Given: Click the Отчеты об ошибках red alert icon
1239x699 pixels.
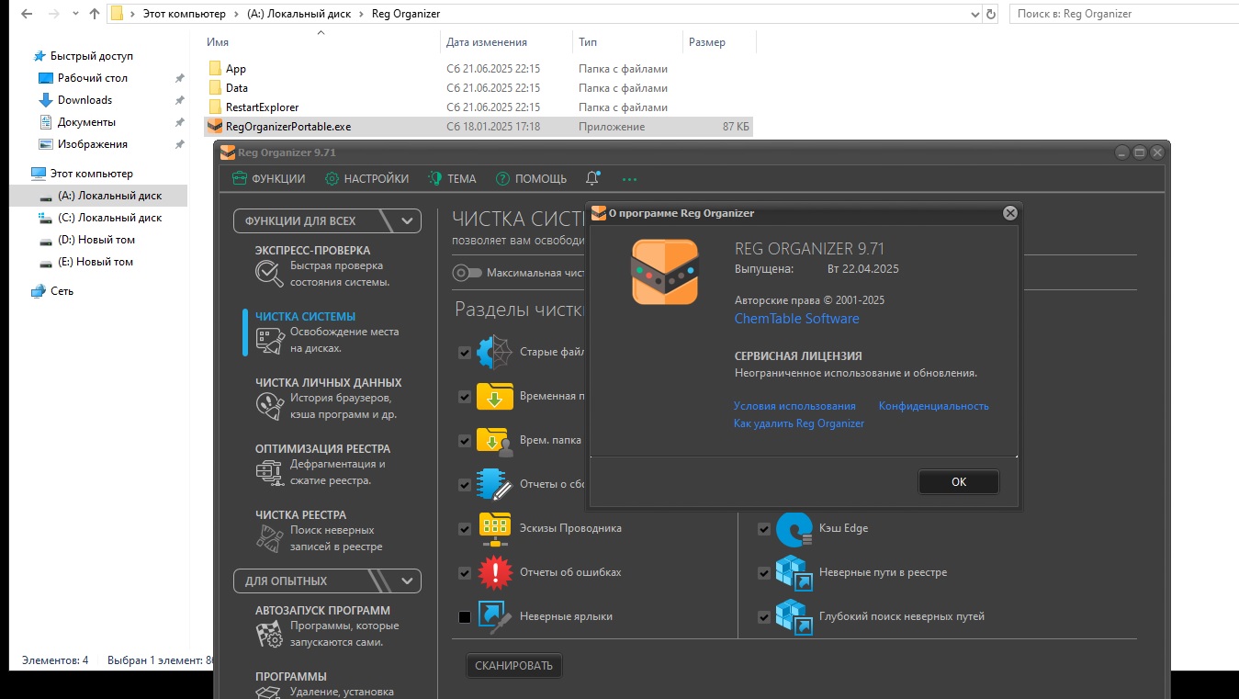Looking at the screenshot, I should coord(494,572).
